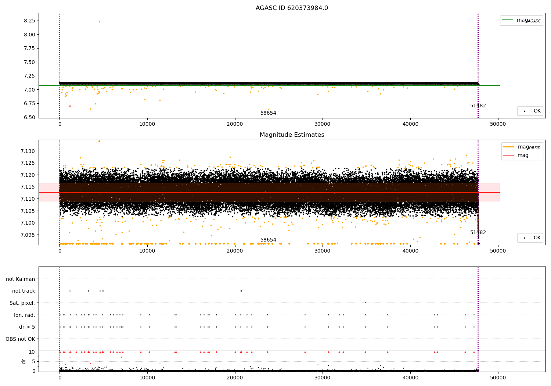Click the 'not Kalman' row label
551x386 pixels.
coord(21,279)
